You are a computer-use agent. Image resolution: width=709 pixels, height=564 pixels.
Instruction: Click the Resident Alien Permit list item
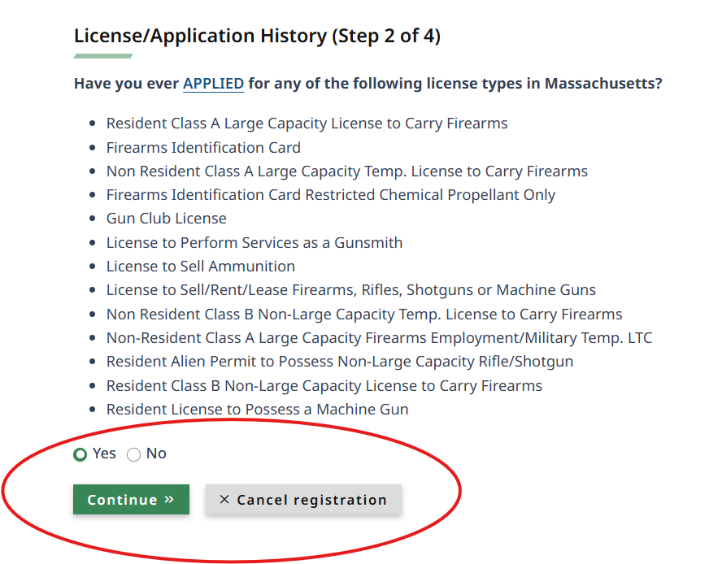coord(339,362)
